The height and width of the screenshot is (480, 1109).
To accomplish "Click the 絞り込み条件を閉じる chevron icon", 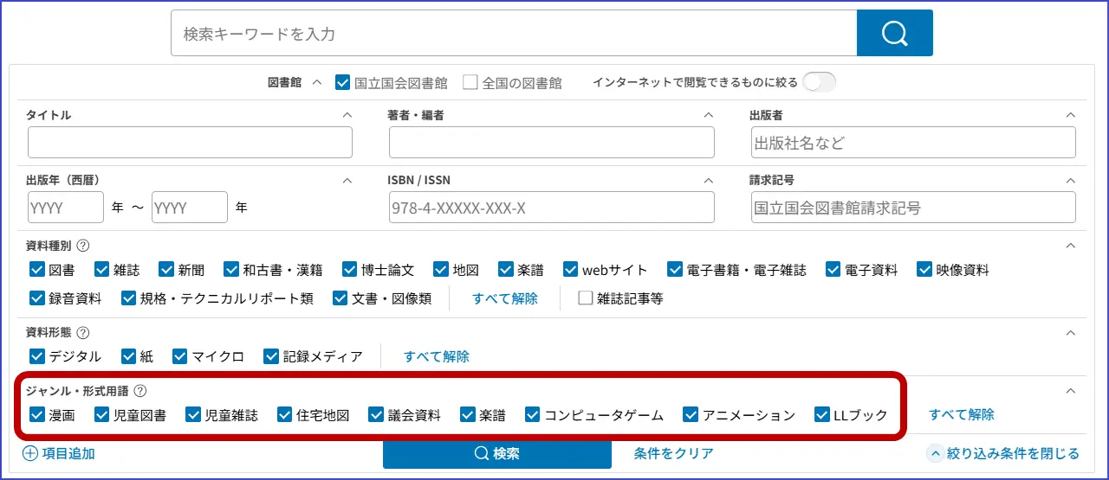I will click(934, 453).
